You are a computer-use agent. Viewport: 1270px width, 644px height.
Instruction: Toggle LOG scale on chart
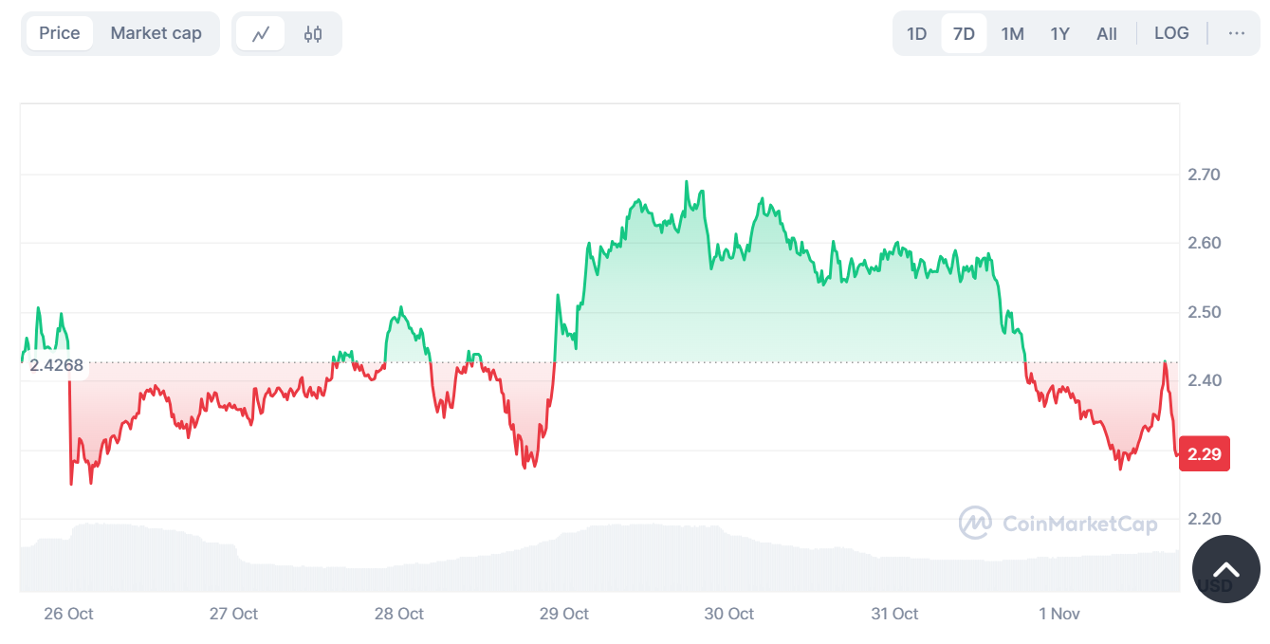coord(1171,33)
